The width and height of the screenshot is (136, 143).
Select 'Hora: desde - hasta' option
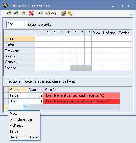pyautogui.click(x=24, y=137)
